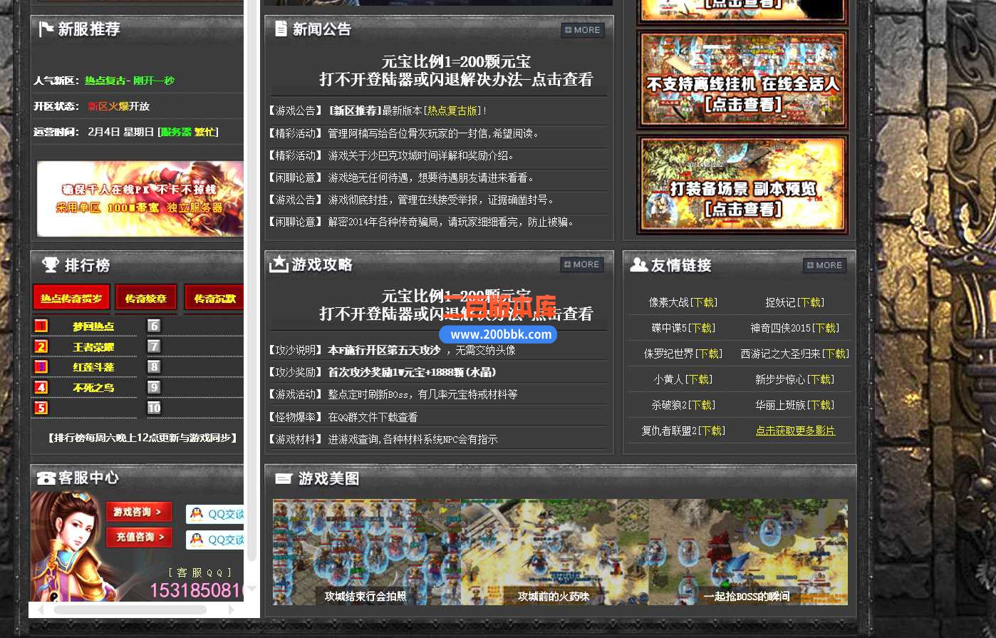Open the 碟中谍5[下载] friend link
Screen dimensions: 996x638
click(683, 328)
